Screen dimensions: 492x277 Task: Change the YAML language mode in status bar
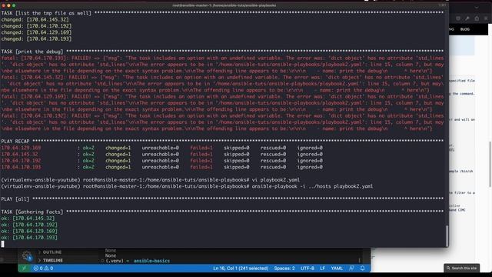[337, 269]
